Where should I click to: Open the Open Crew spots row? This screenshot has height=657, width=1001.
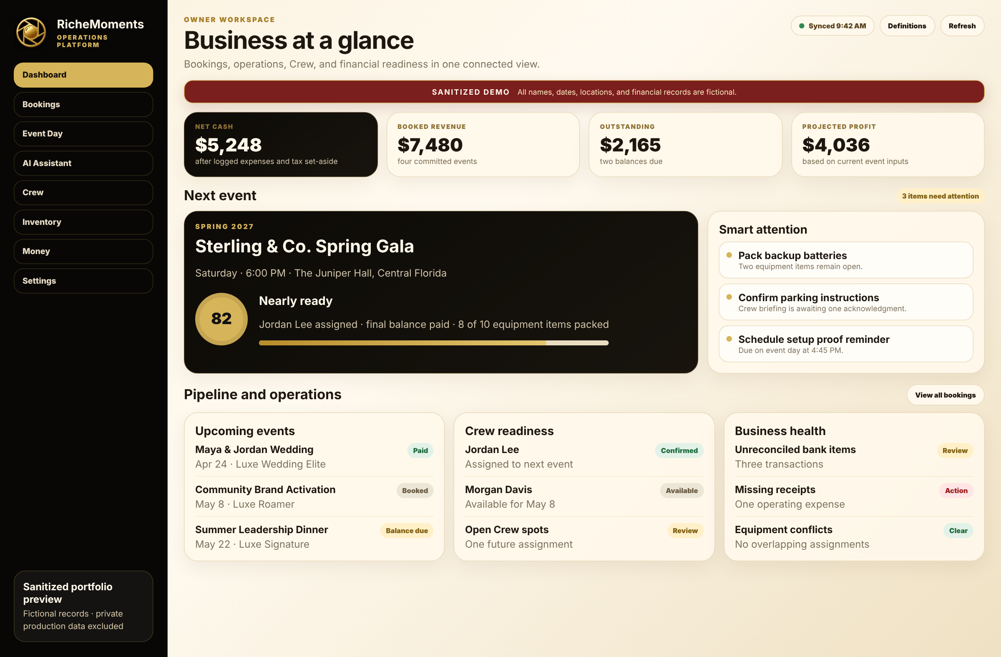pos(584,537)
